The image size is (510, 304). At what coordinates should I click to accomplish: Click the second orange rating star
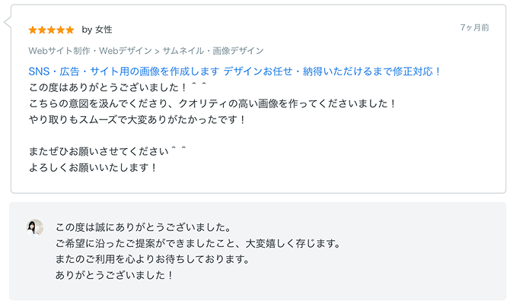pos(42,30)
